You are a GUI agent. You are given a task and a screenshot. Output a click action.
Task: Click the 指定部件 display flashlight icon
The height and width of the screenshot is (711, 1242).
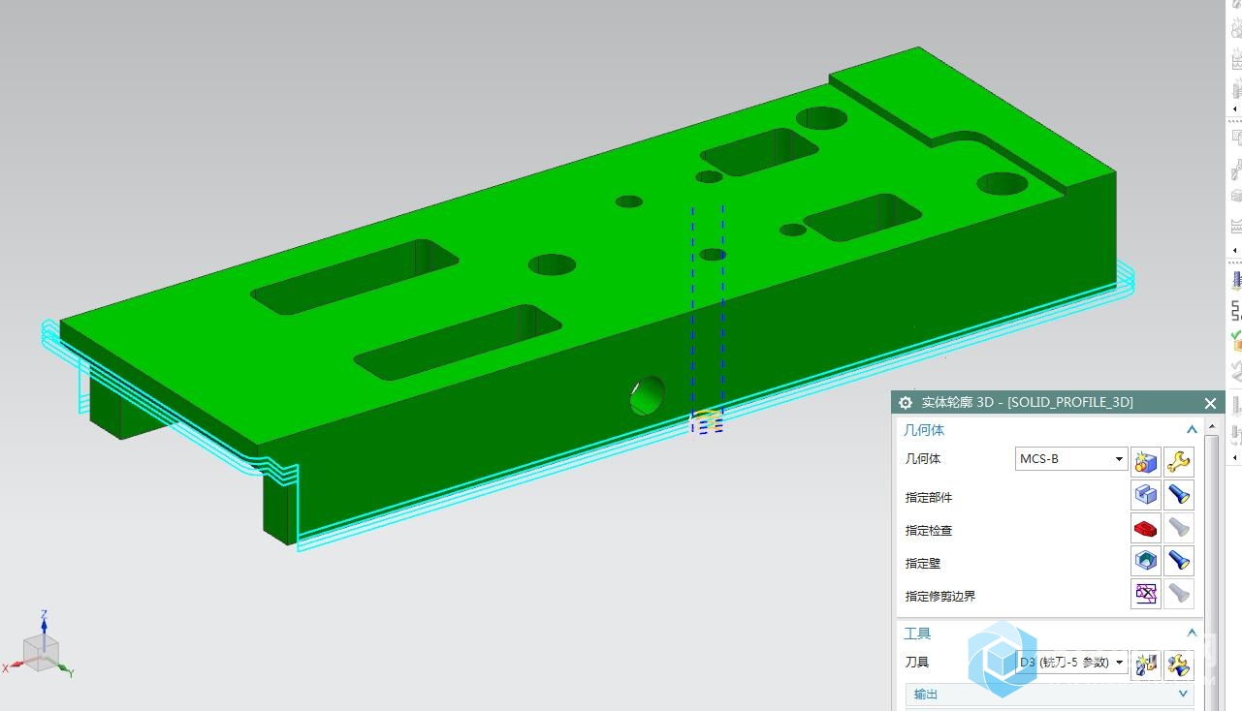[x=1179, y=495]
